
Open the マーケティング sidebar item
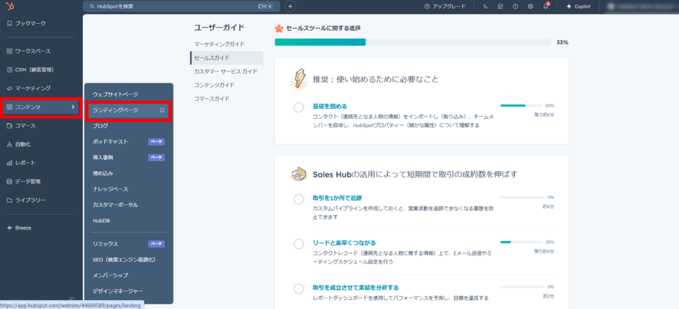coord(29,88)
